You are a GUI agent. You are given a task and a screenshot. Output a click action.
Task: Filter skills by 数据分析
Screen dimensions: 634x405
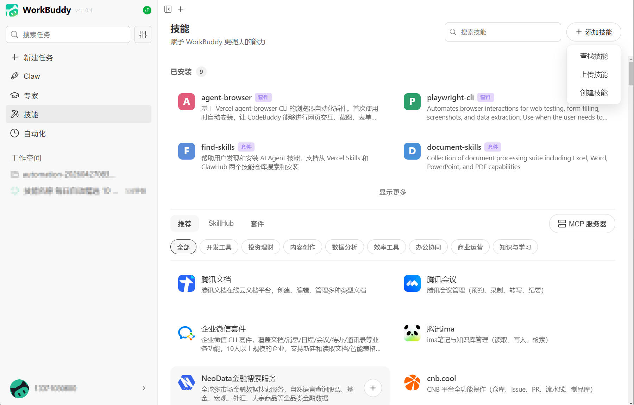(345, 247)
